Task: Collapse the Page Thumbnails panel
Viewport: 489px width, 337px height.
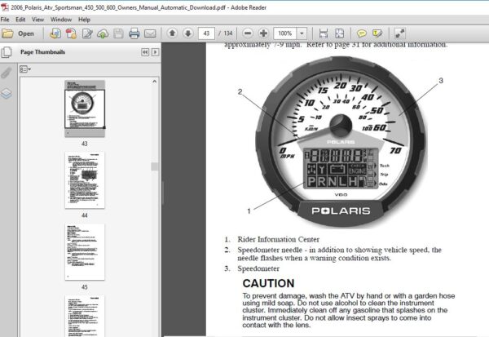Action: pos(145,52)
